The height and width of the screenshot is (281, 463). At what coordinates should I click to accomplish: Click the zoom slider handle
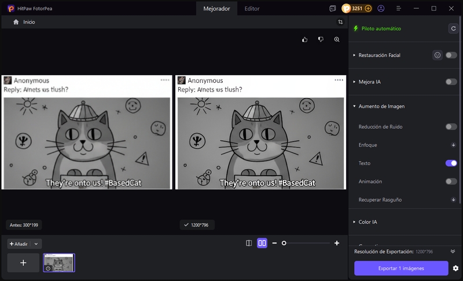284,243
